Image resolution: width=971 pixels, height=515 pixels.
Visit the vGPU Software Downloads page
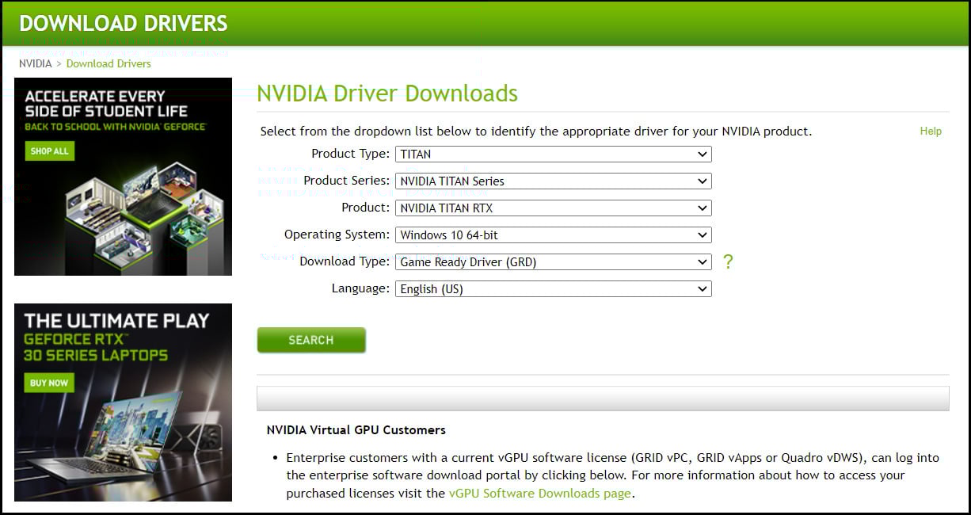[x=539, y=493]
